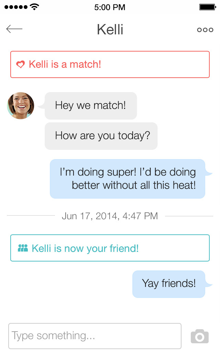
Task: Open the three-dot more options menu
Action: pyautogui.click(x=205, y=30)
